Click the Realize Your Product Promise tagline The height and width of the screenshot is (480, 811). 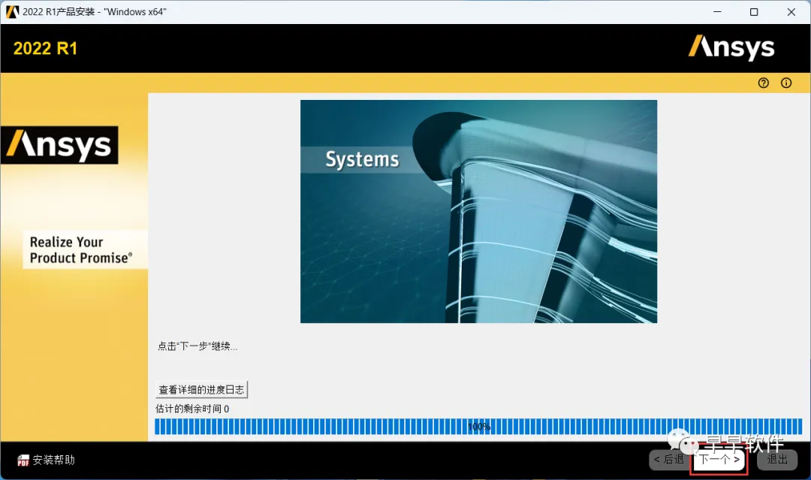pos(81,250)
